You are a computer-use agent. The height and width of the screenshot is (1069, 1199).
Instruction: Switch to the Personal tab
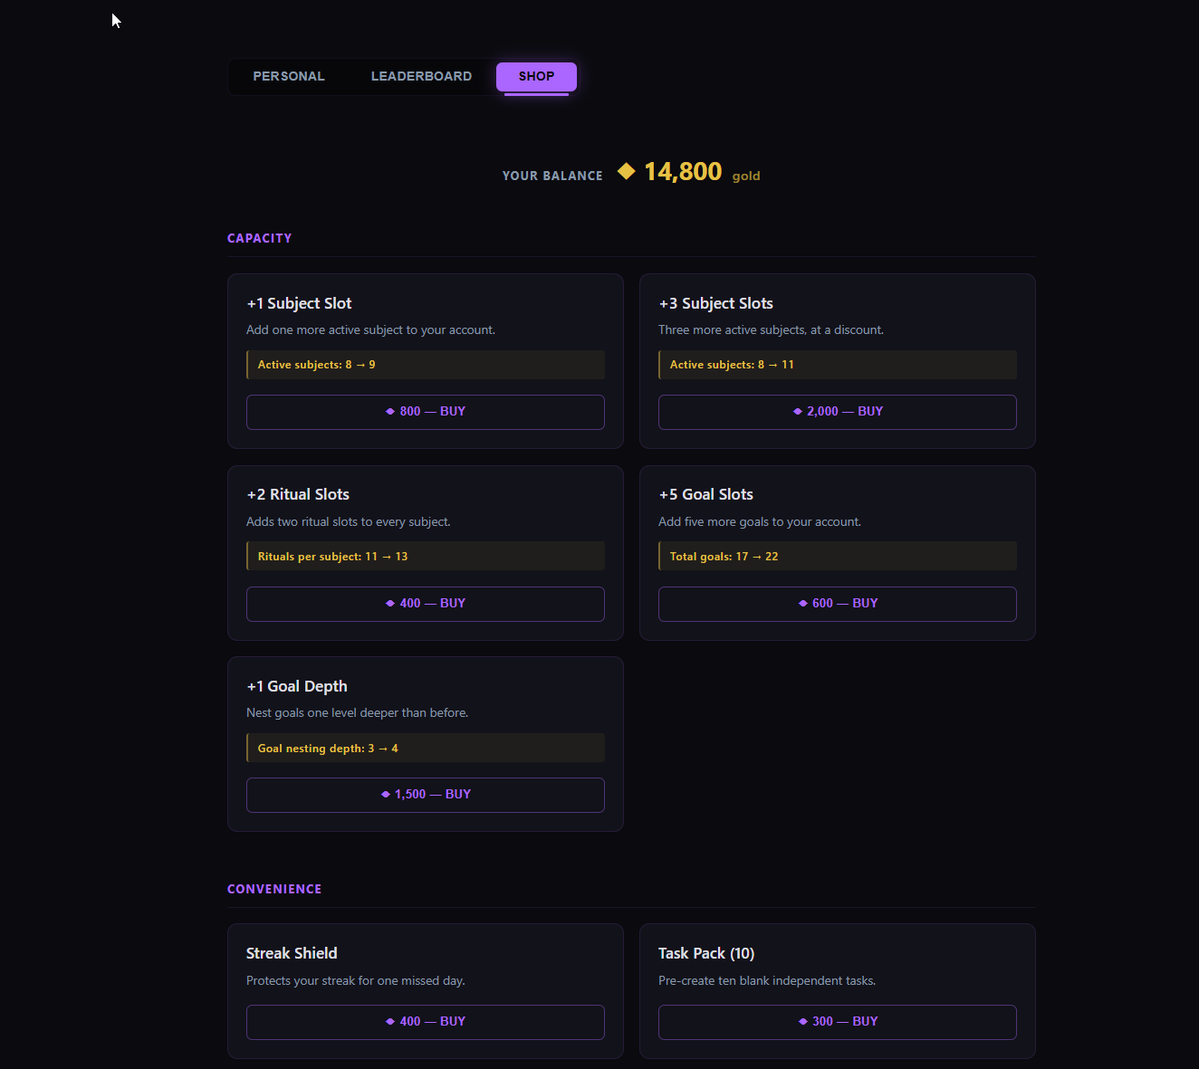(289, 77)
